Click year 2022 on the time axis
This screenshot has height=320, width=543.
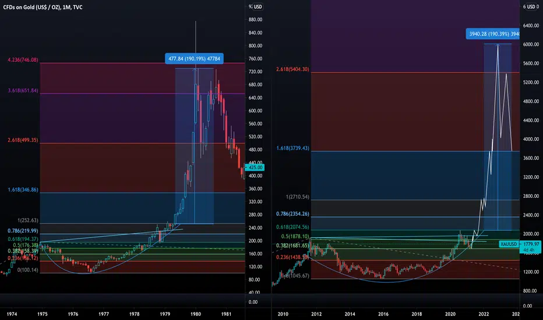[484, 314]
